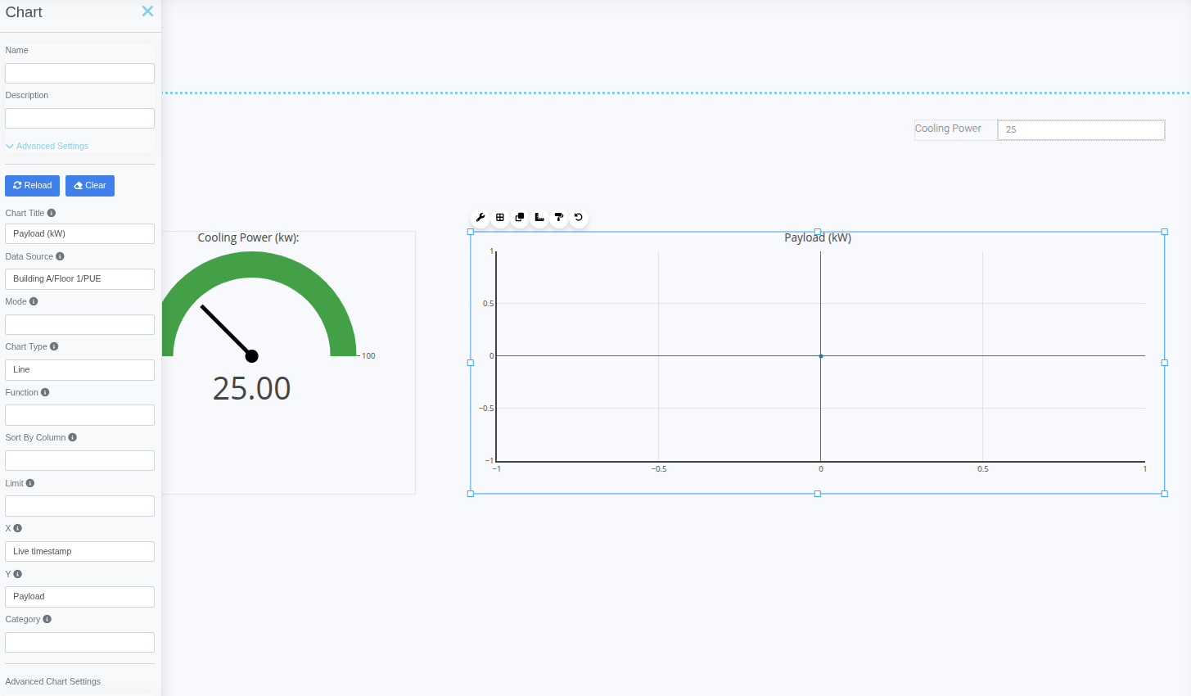Click the grid layout icon in chart toolbar
The width and height of the screenshot is (1191, 696).
coord(500,218)
